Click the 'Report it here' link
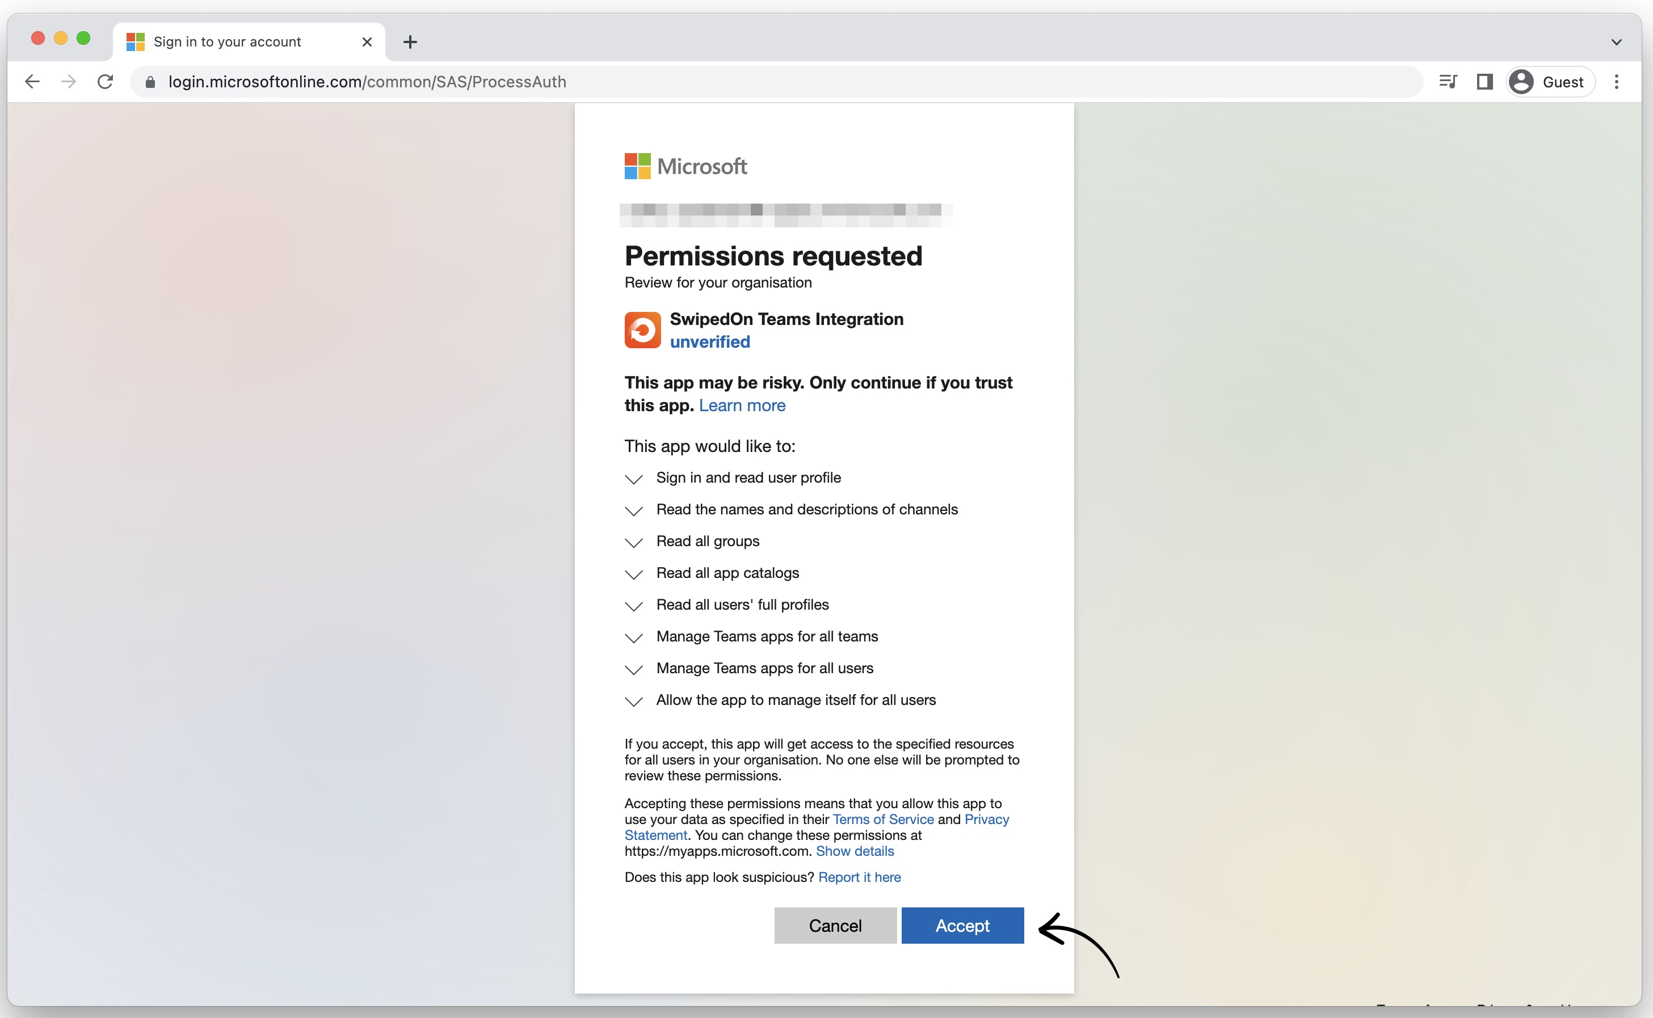The width and height of the screenshot is (1653, 1018). point(860,877)
